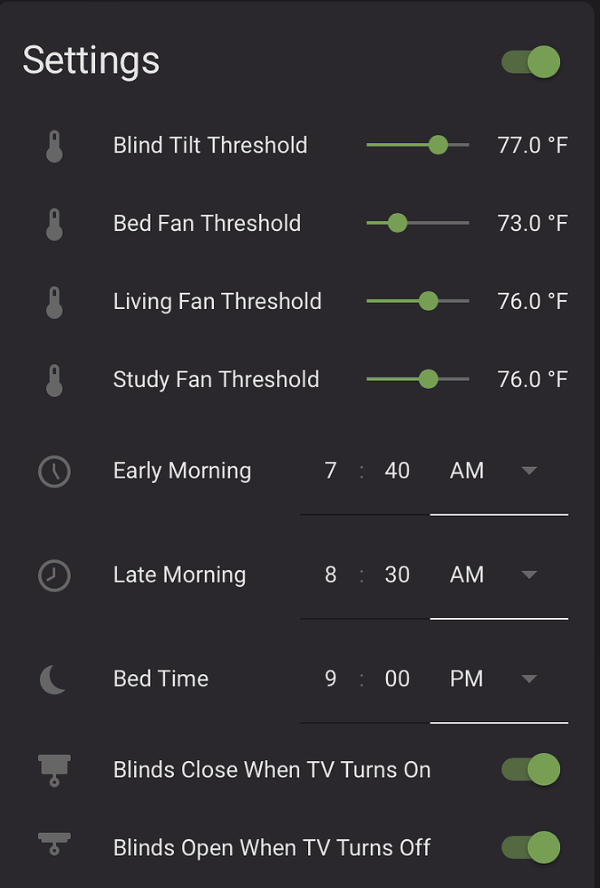Turn off Blinds Open When TV Turns Off
This screenshot has height=888, width=600.
tap(530, 847)
